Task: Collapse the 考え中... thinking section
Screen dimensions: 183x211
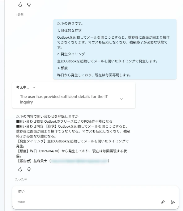Action: (34, 87)
